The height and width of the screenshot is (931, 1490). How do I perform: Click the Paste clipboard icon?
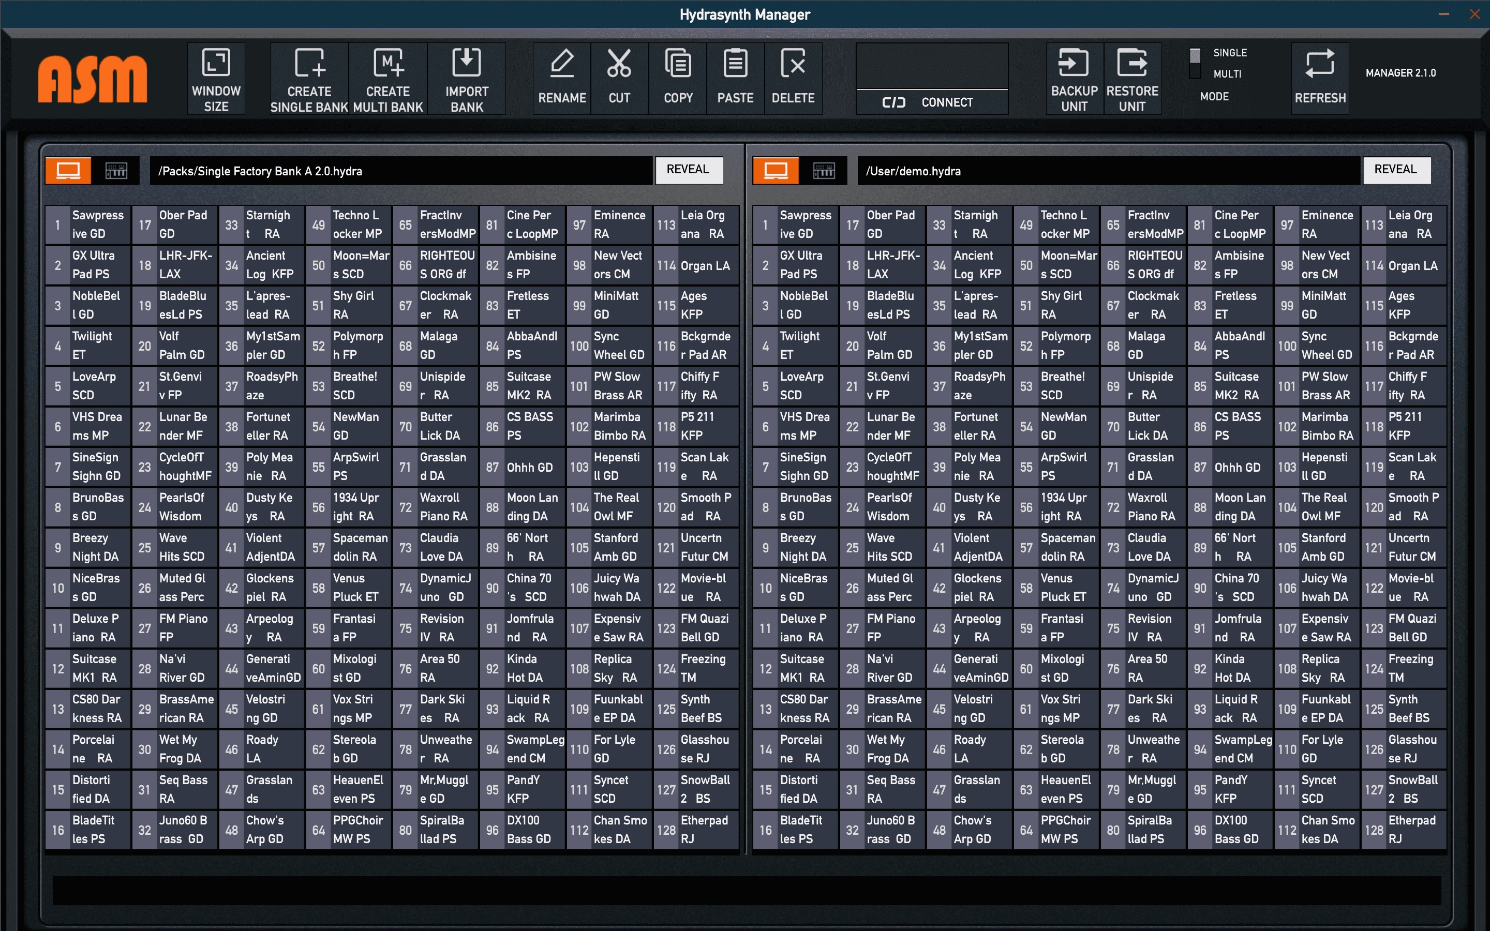click(735, 79)
